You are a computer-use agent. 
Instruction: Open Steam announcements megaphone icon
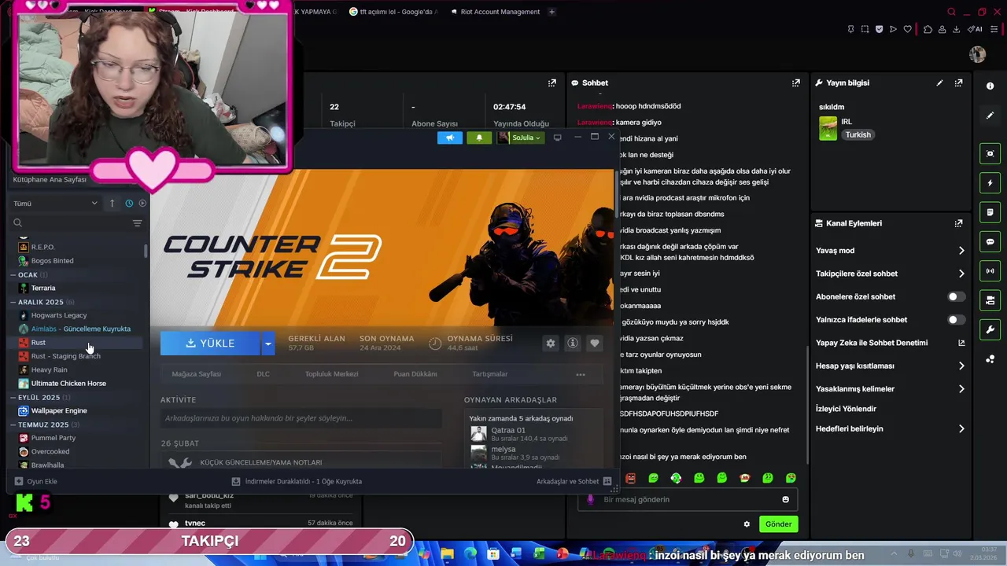coord(450,138)
